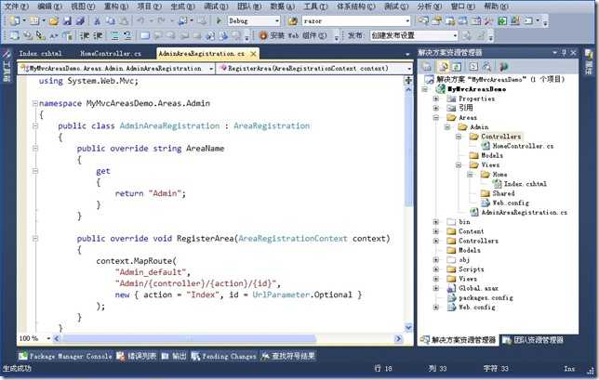The width and height of the screenshot is (599, 380).
Task: Open the RegisterArea member dropdown
Action: (x=314, y=69)
